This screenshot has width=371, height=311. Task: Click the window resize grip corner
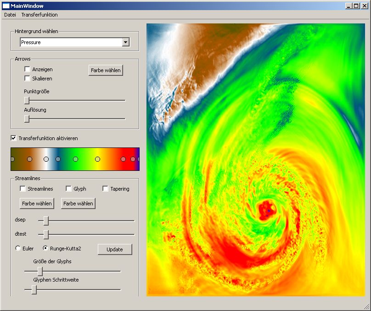(x=366, y=306)
